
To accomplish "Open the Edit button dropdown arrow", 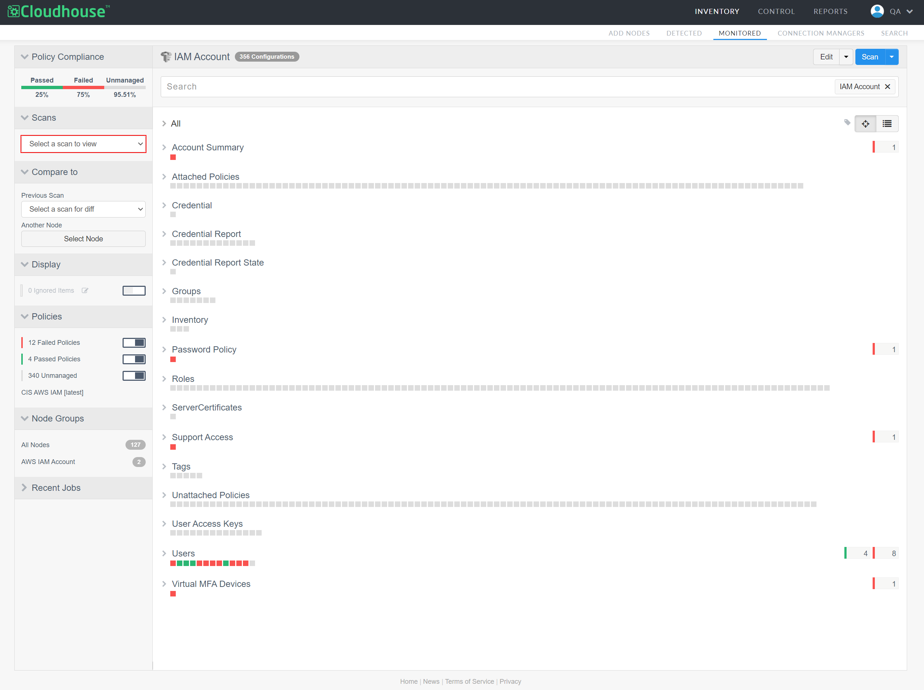I will coord(846,57).
